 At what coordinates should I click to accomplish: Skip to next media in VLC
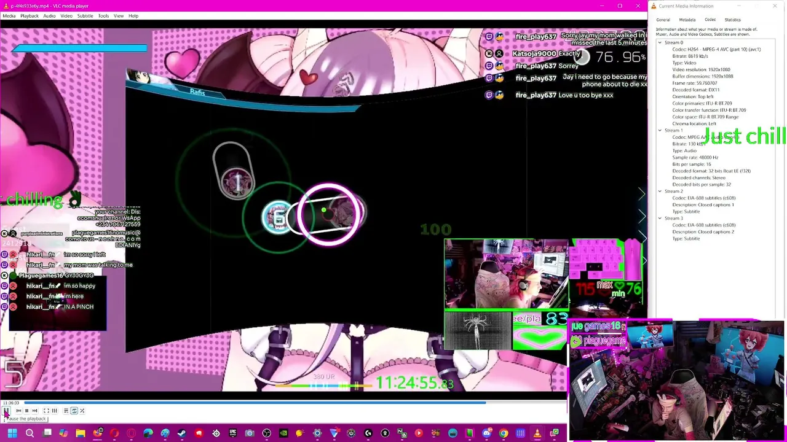(x=35, y=411)
